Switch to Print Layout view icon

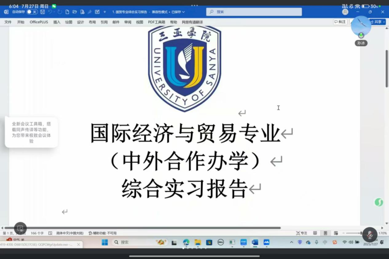326,233
